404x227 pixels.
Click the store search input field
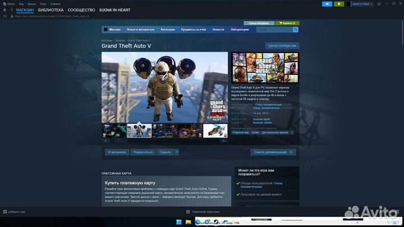click(x=274, y=30)
